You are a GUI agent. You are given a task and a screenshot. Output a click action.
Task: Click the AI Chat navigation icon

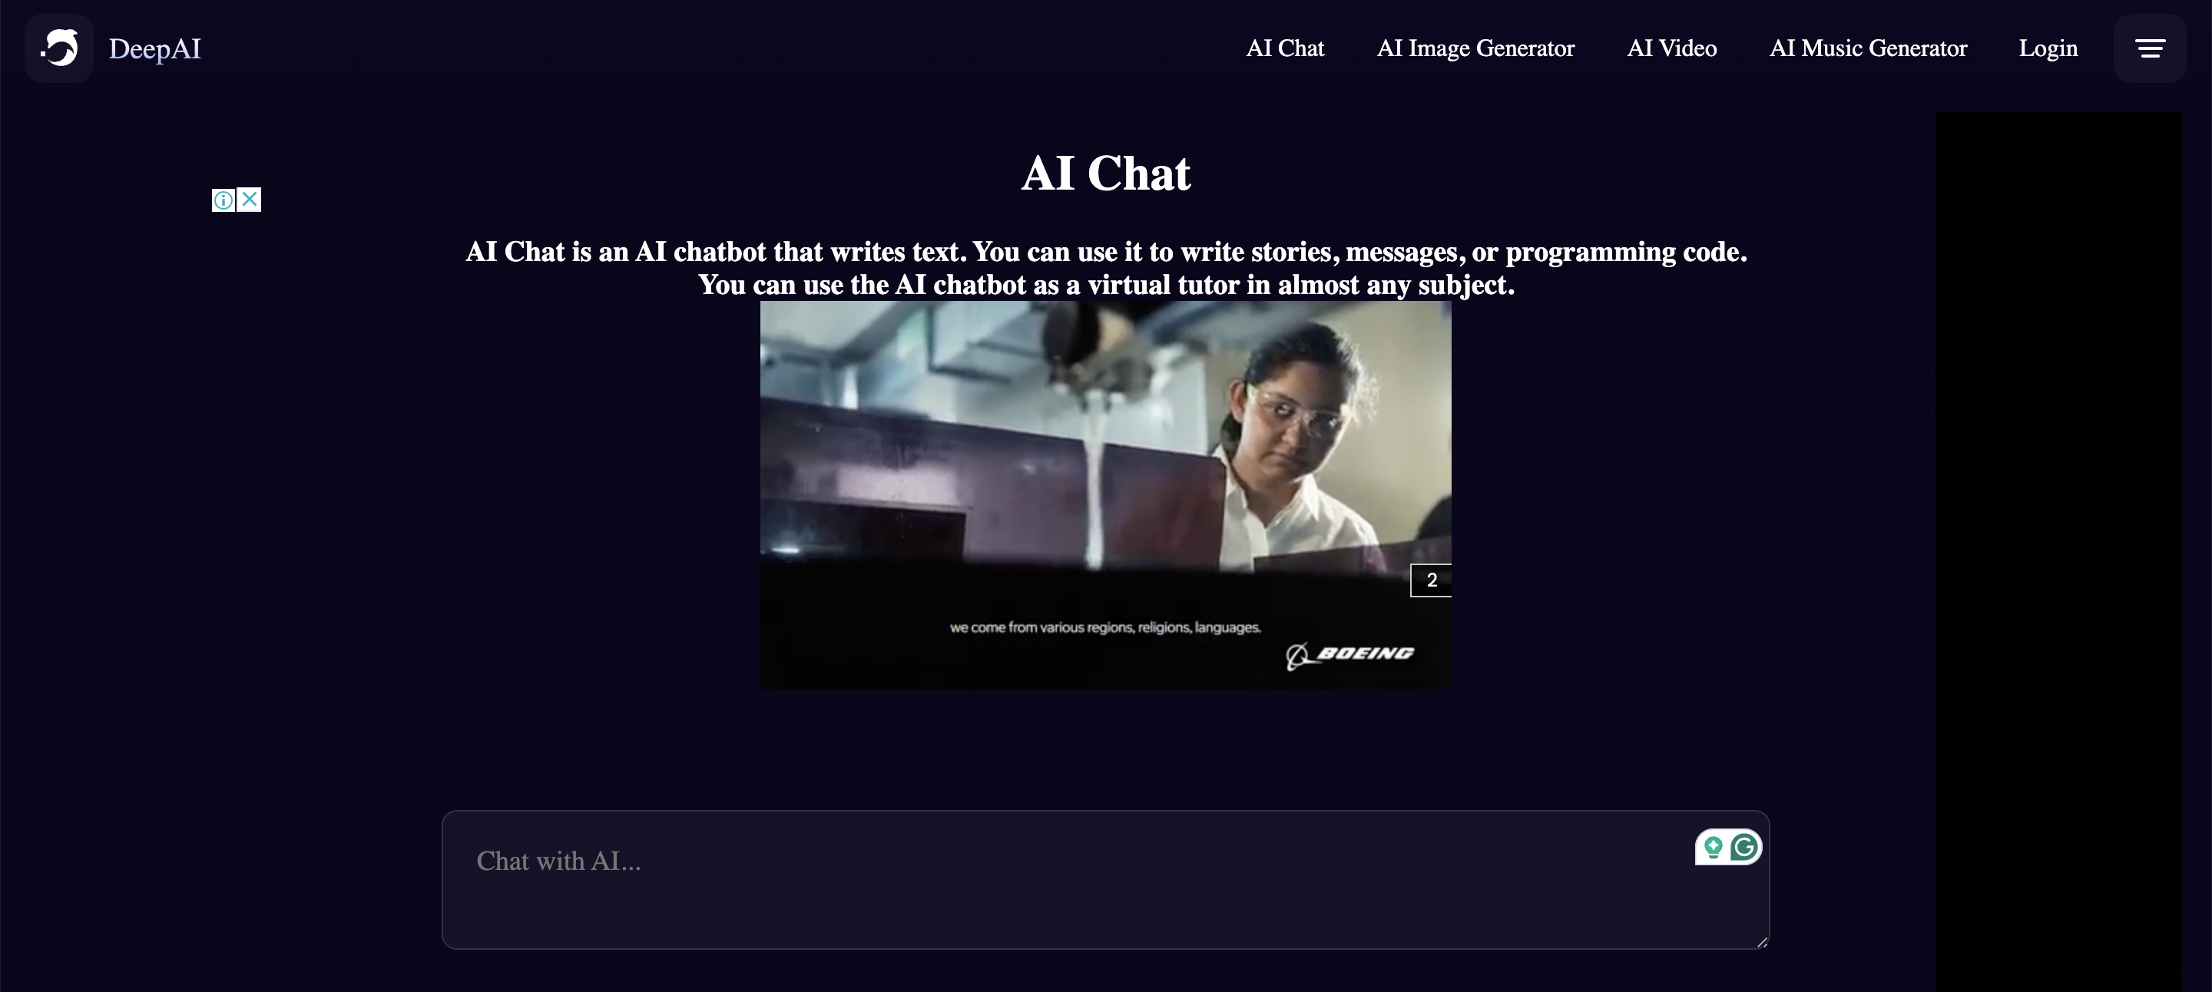pyautogui.click(x=1285, y=48)
